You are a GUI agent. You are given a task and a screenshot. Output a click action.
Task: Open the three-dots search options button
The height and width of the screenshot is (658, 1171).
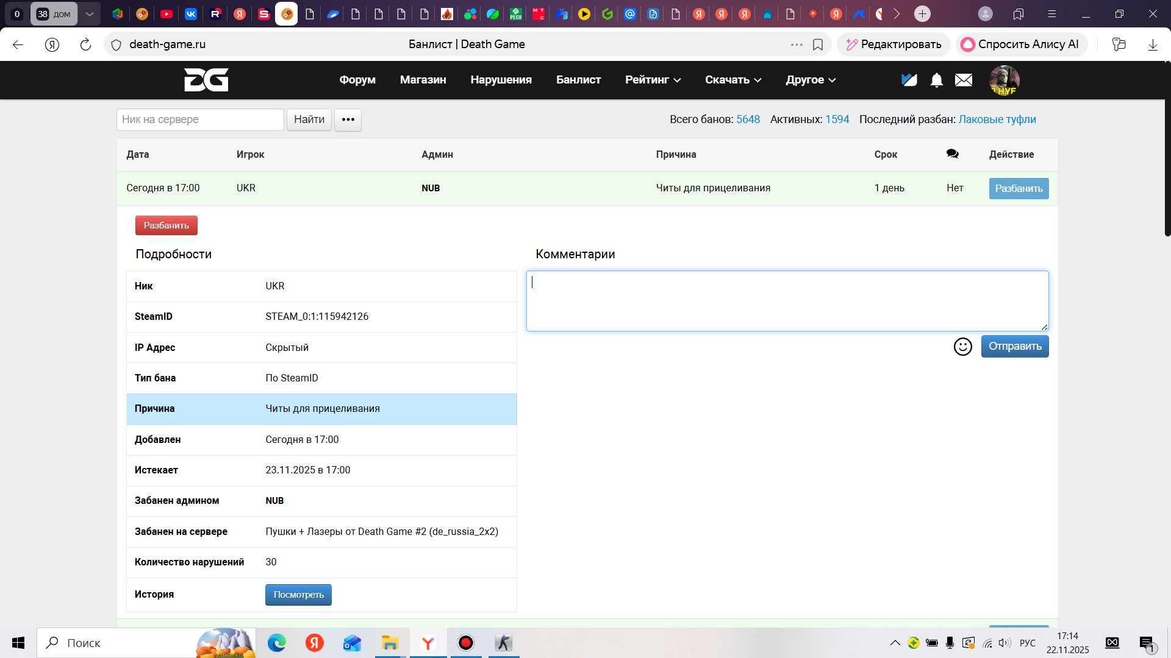(x=348, y=119)
